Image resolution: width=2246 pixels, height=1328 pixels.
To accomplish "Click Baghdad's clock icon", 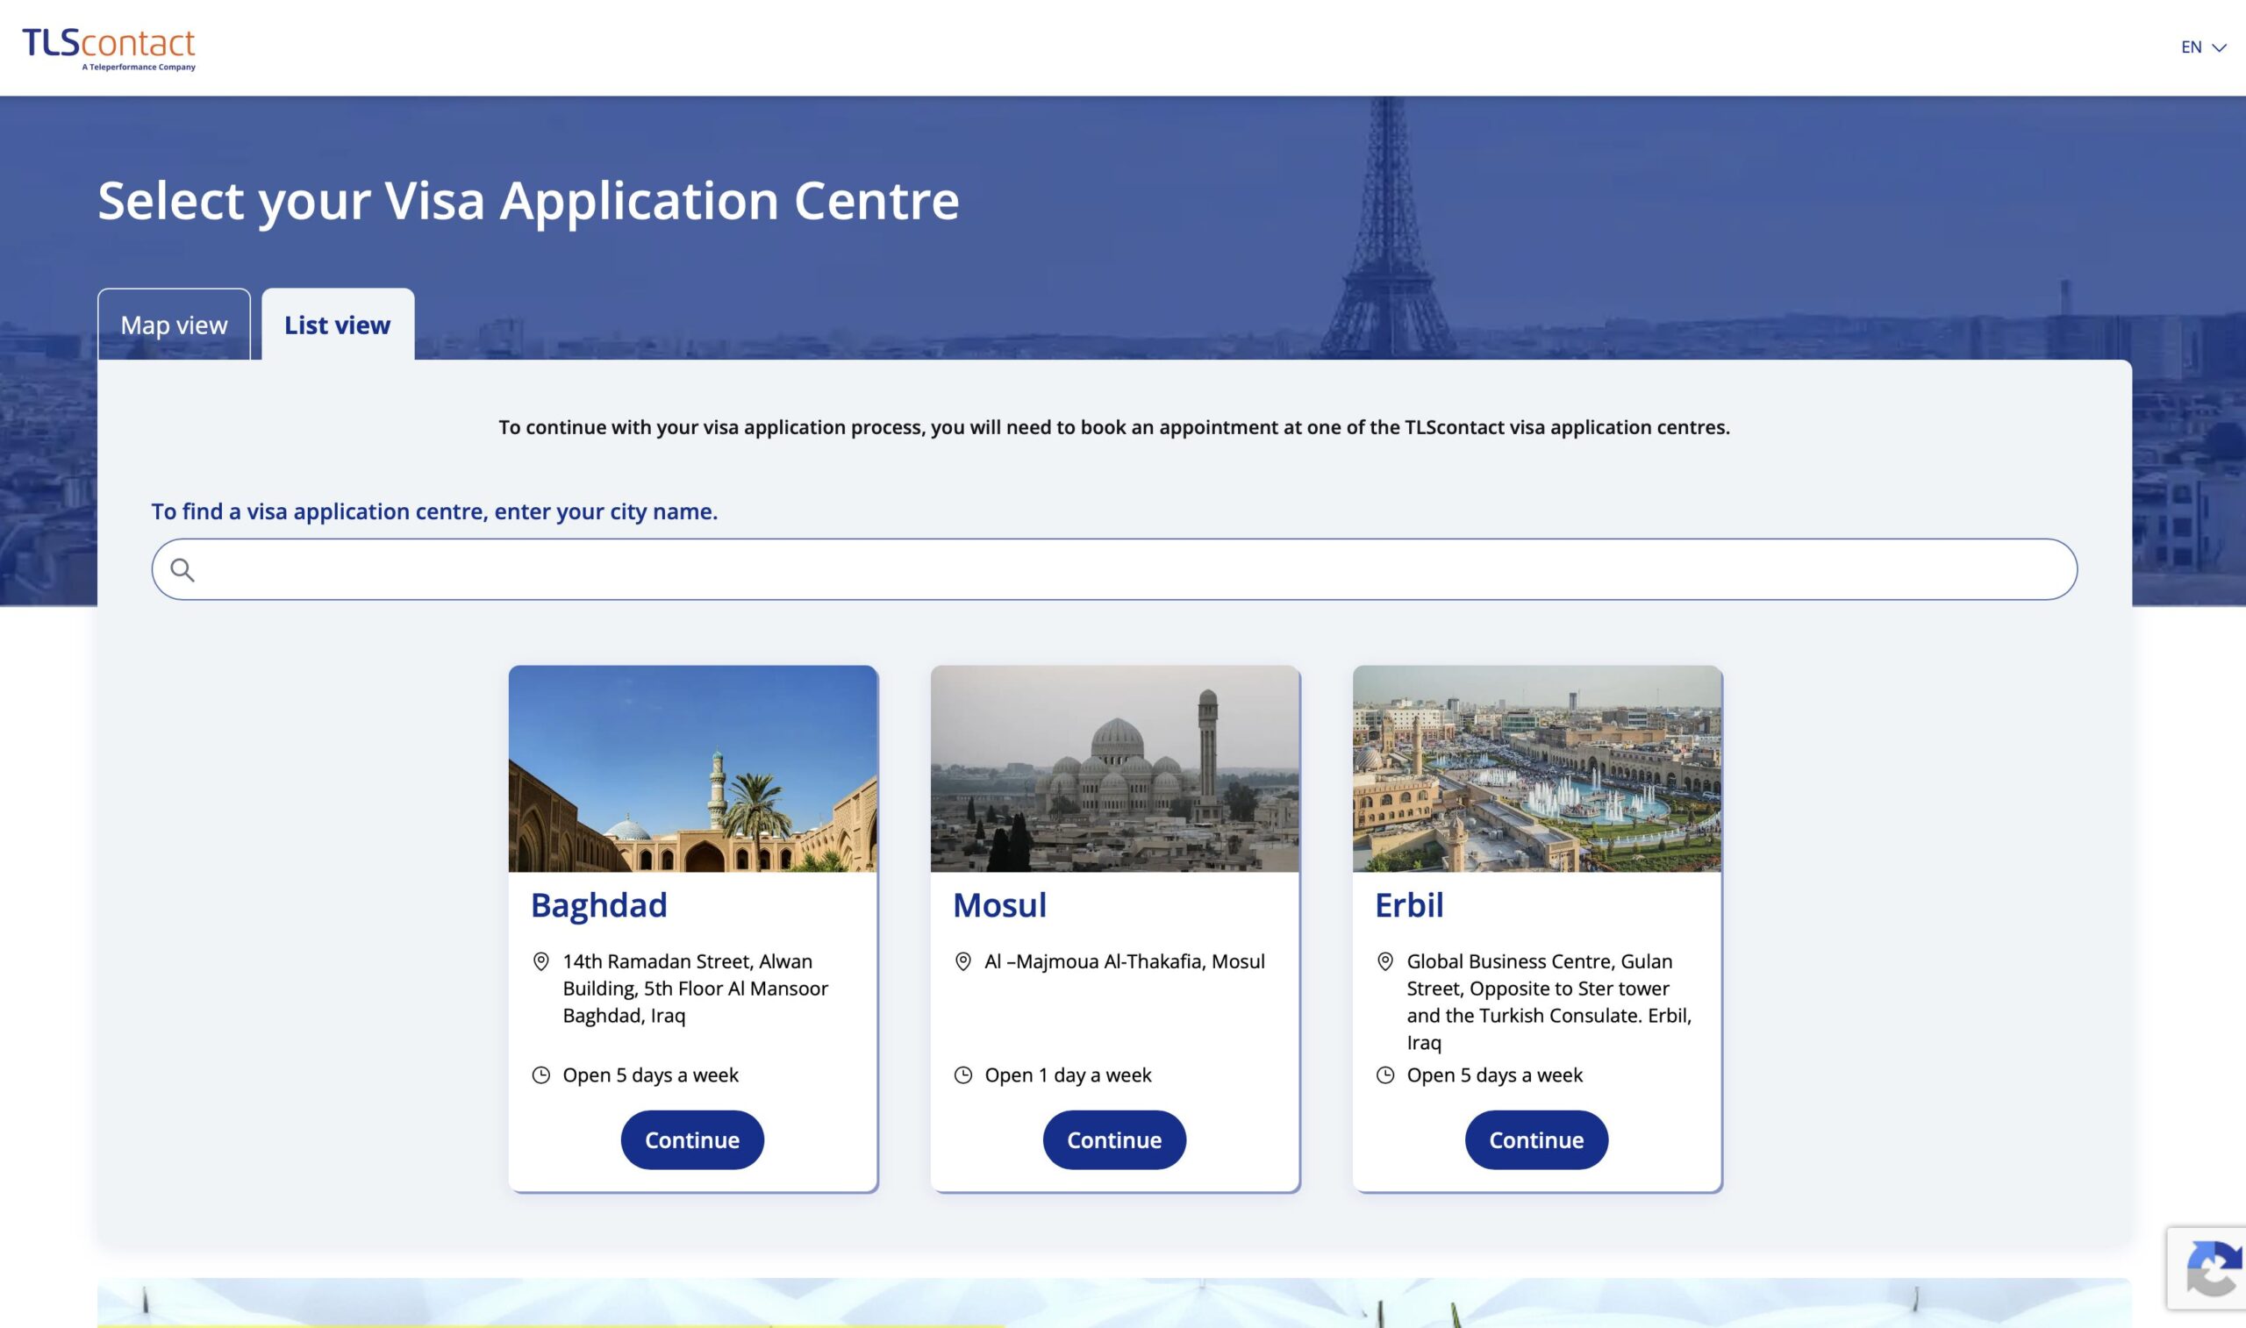I will 541,1075.
